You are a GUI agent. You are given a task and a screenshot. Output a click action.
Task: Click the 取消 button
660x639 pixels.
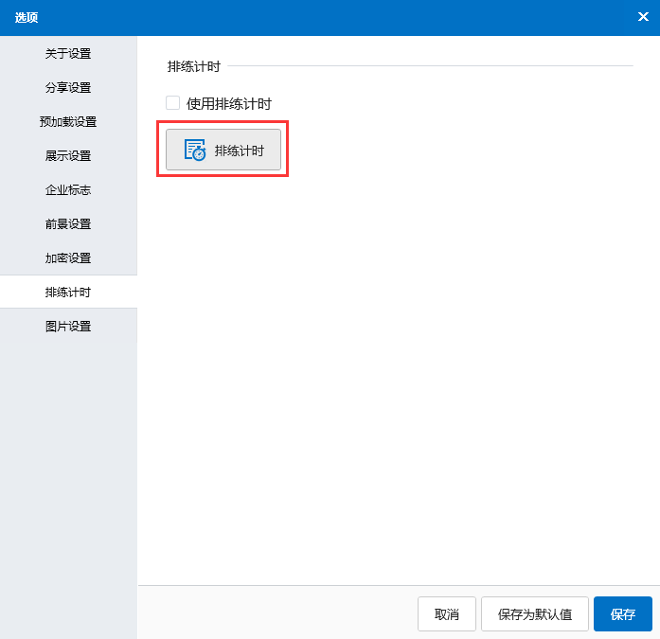tap(446, 614)
